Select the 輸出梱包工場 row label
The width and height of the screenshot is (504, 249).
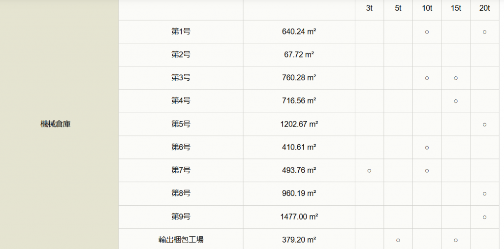[181, 240]
